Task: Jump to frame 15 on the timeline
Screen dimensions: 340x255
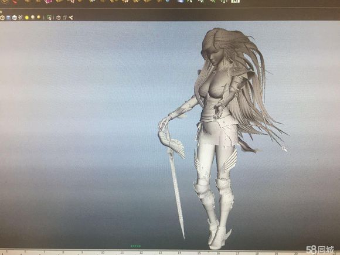Action: tap(199, 253)
